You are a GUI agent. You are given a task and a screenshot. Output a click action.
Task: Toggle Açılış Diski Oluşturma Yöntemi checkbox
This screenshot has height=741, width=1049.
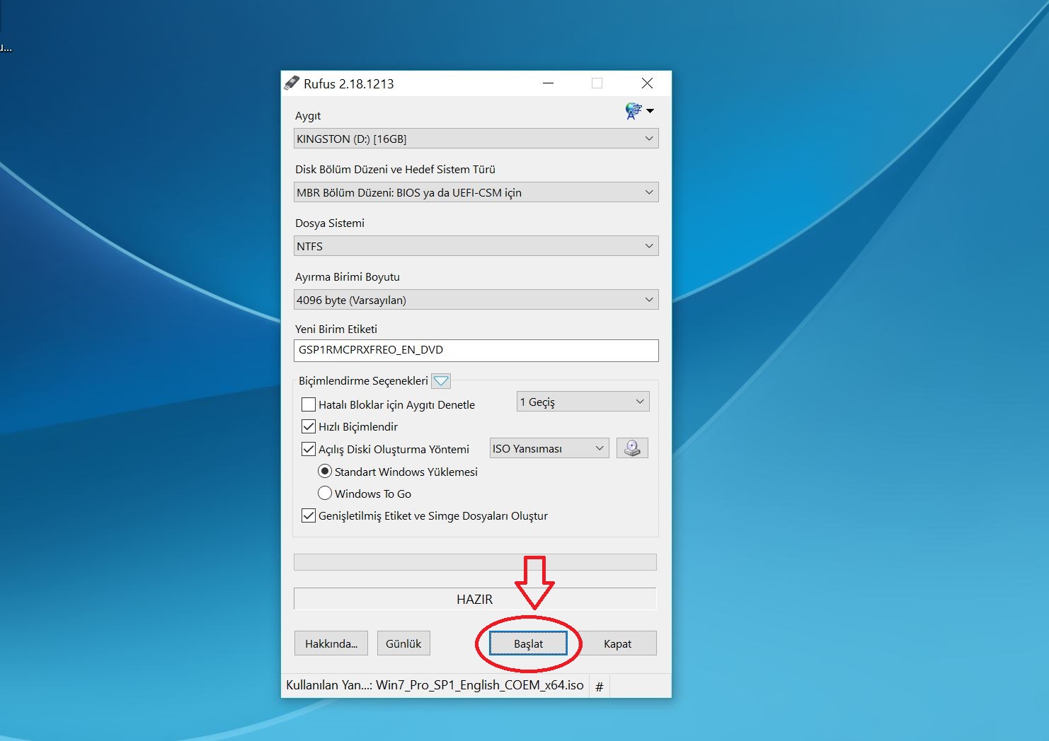click(x=309, y=449)
